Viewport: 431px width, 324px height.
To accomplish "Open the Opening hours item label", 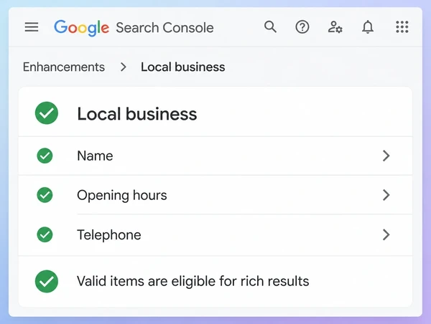I will pos(122,196).
